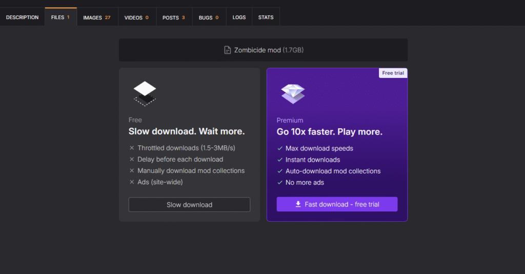Image resolution: width=525 pixels, height=274 pixels.
Task: Click the checkmark beside No more ads
Action: click(x=280, y=183)
